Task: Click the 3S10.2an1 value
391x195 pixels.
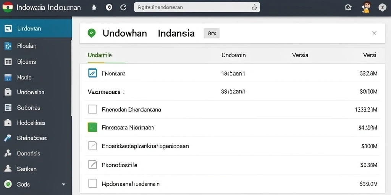Action: pyautogui.click(x=233, y=92)
